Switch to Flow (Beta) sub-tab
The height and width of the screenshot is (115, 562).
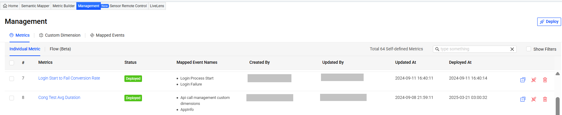click(x=60, y=49)
